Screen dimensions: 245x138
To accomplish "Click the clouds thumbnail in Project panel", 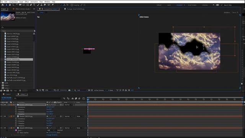I will [x=8, y=16].
